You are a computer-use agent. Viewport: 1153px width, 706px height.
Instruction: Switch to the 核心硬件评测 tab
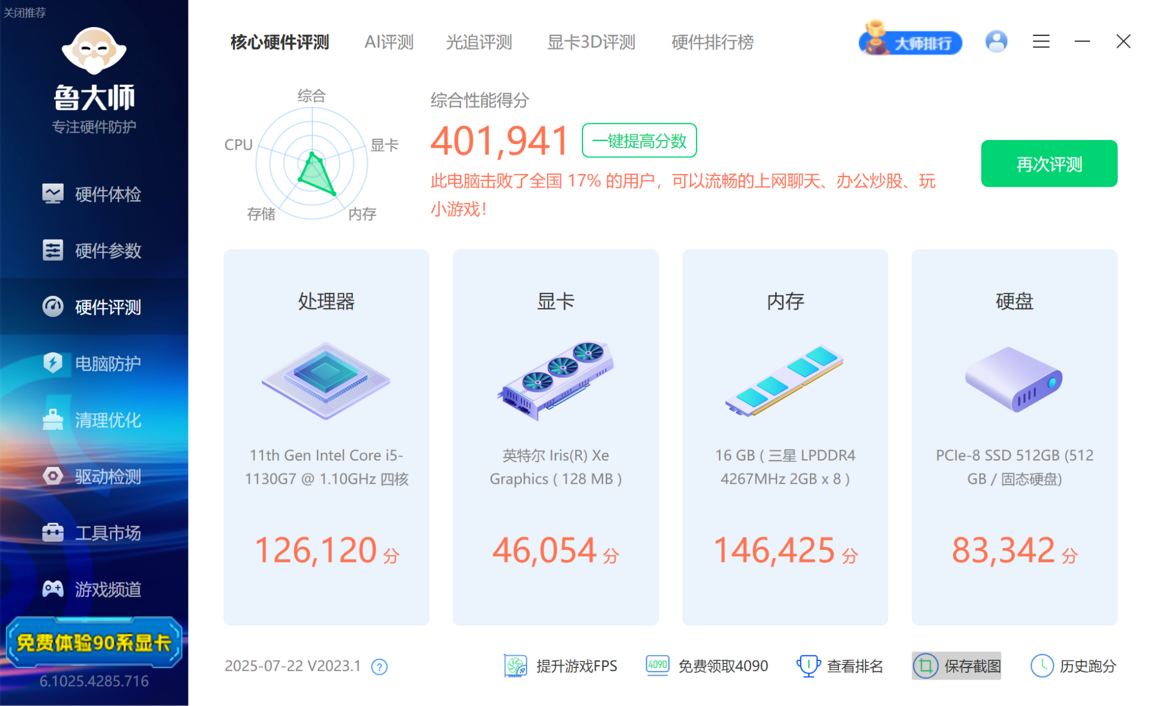pyautogui.click(x=280, y=42)
